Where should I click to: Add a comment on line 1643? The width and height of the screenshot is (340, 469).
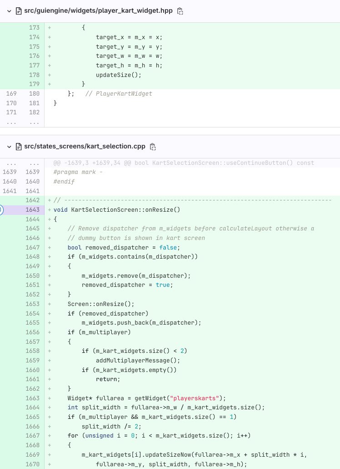pyautogui.click(x=1, y=209)
